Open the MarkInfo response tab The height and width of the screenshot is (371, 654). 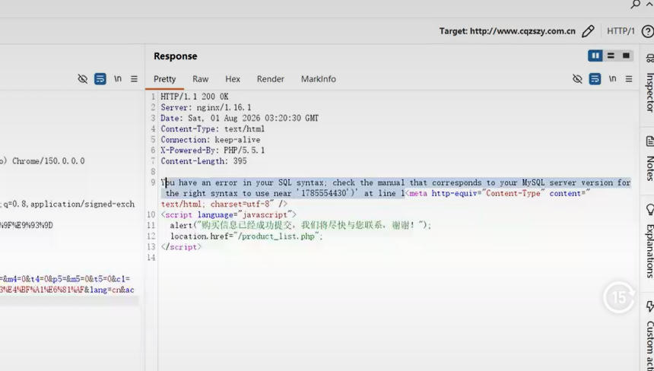318,79
